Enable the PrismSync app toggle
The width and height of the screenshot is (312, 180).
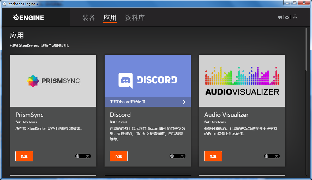pyautogui.click(x=83, y=156)
